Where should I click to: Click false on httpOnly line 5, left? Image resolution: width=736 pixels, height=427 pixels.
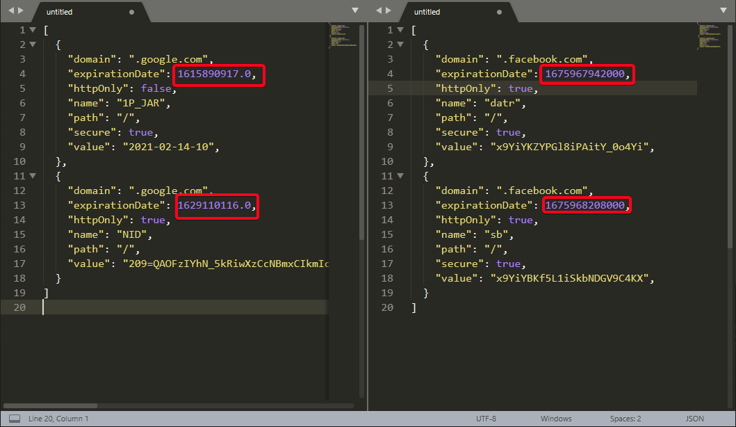[156, 88]
